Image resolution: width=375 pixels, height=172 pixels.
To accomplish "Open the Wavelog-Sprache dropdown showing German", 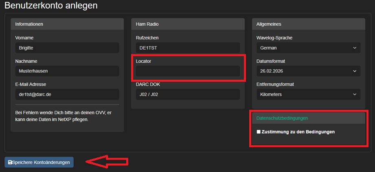I will tap(308, 48).
